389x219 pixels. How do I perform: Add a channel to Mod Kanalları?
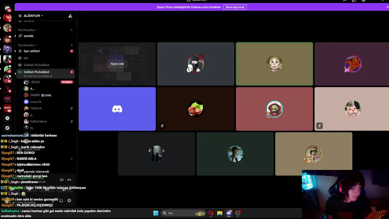point(72,30)
